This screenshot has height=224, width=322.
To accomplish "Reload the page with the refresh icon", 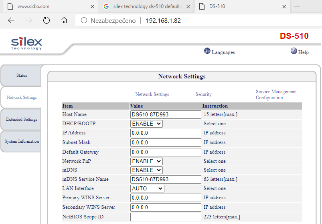I will click(46, 20).
